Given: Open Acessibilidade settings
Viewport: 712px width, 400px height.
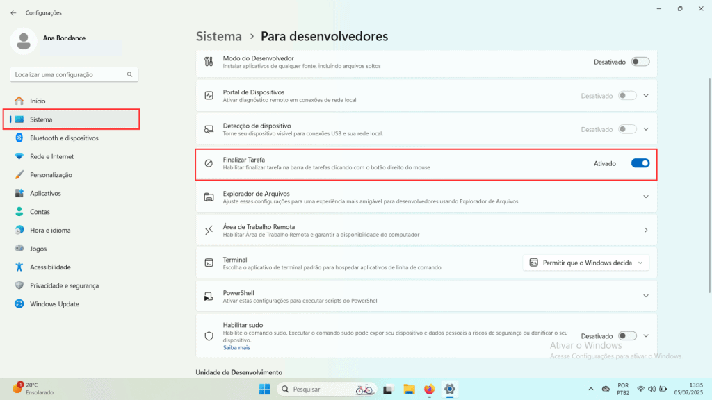Looking at the screenshot, I should coord(74,267).
